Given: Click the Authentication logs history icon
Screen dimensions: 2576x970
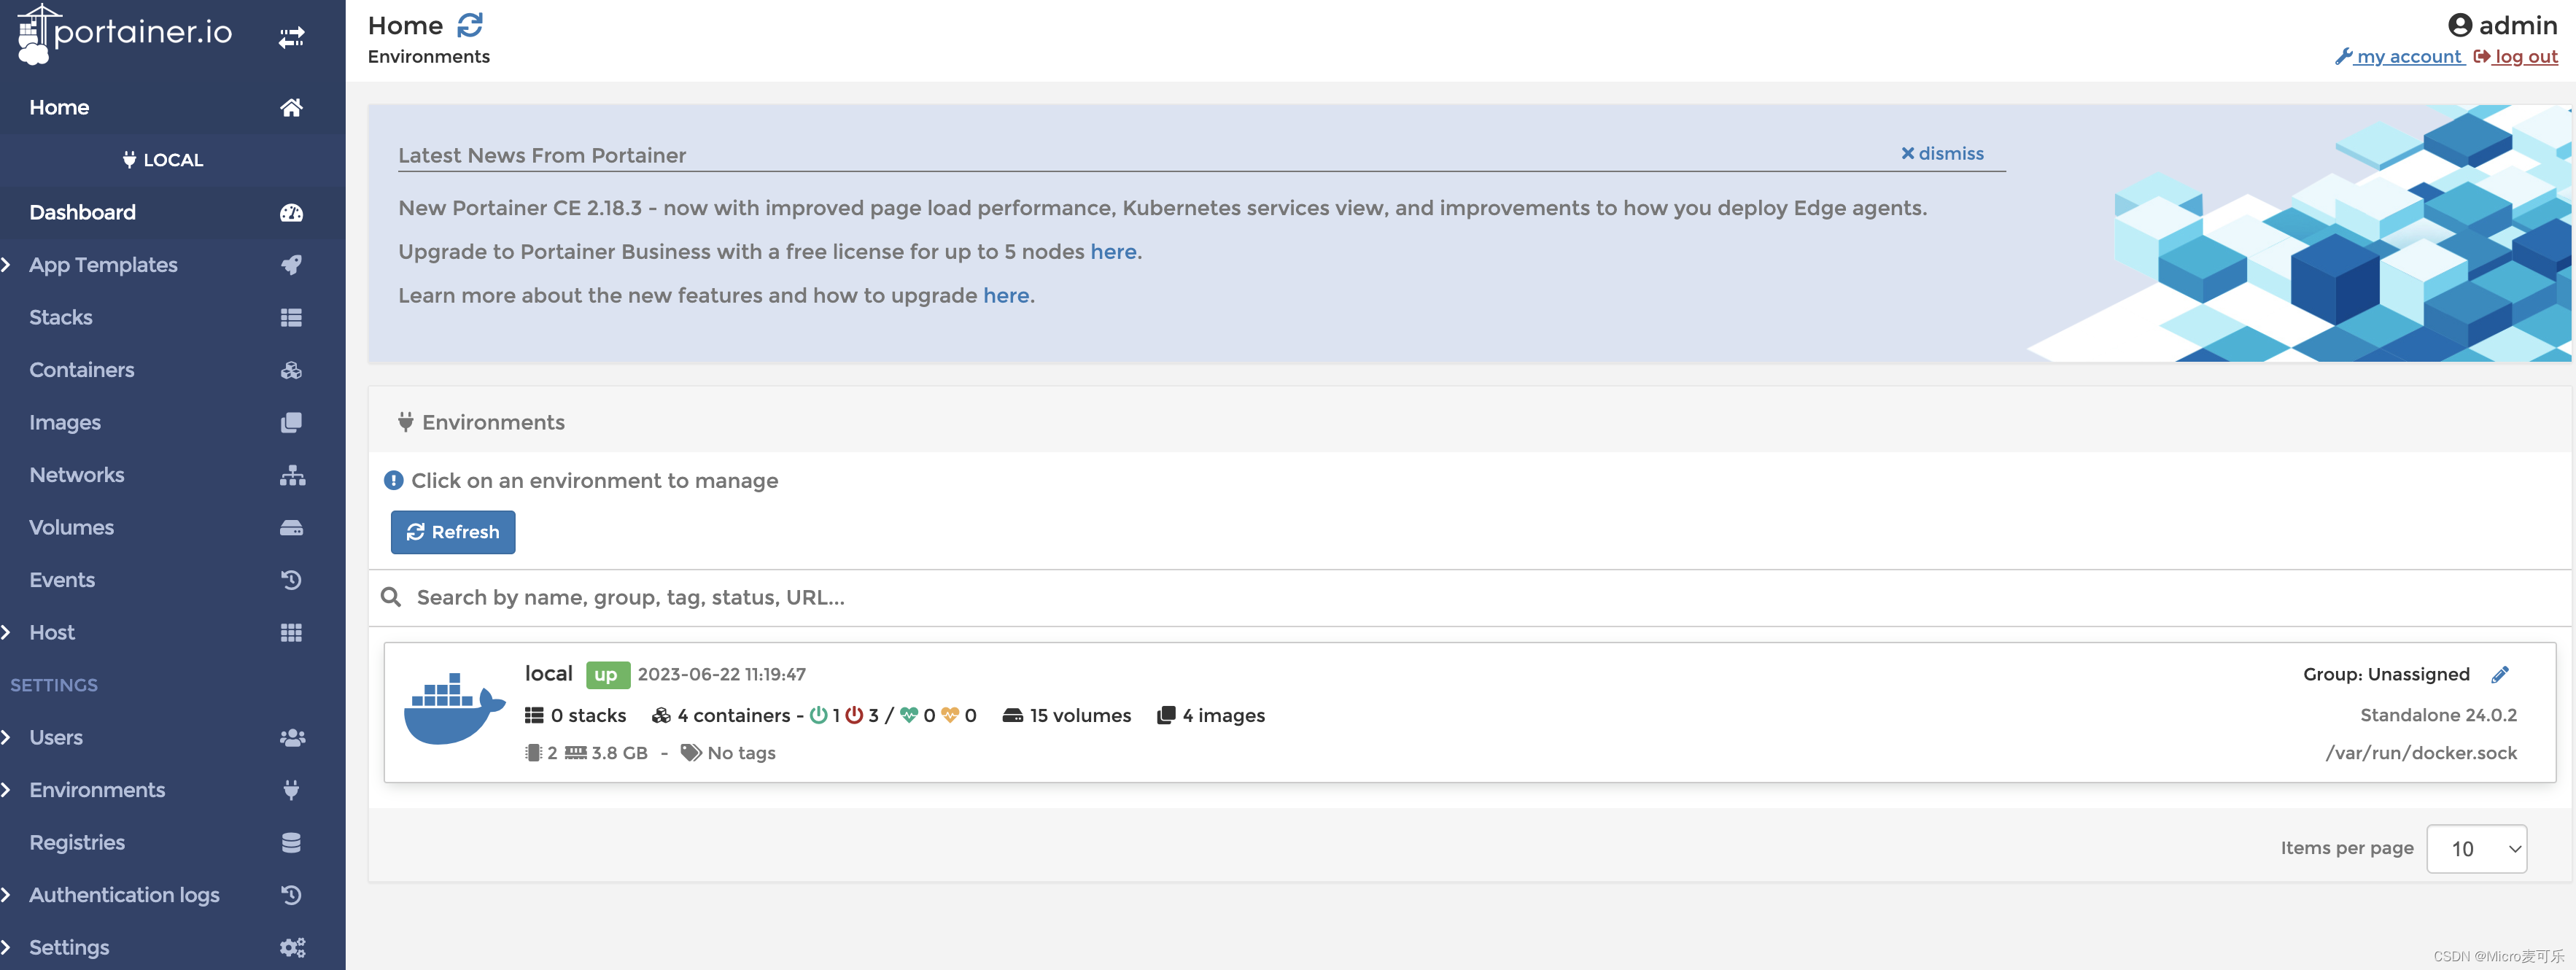Looking at the screenshot, I should click(x=291, y=895).
